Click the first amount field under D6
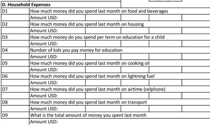The width and height of the screenshot is (210, 126). coord(103,83)
